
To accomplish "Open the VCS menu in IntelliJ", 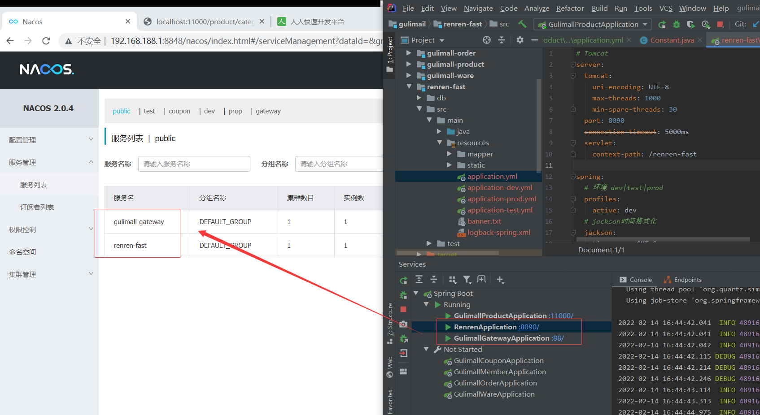I will point(666,8).
